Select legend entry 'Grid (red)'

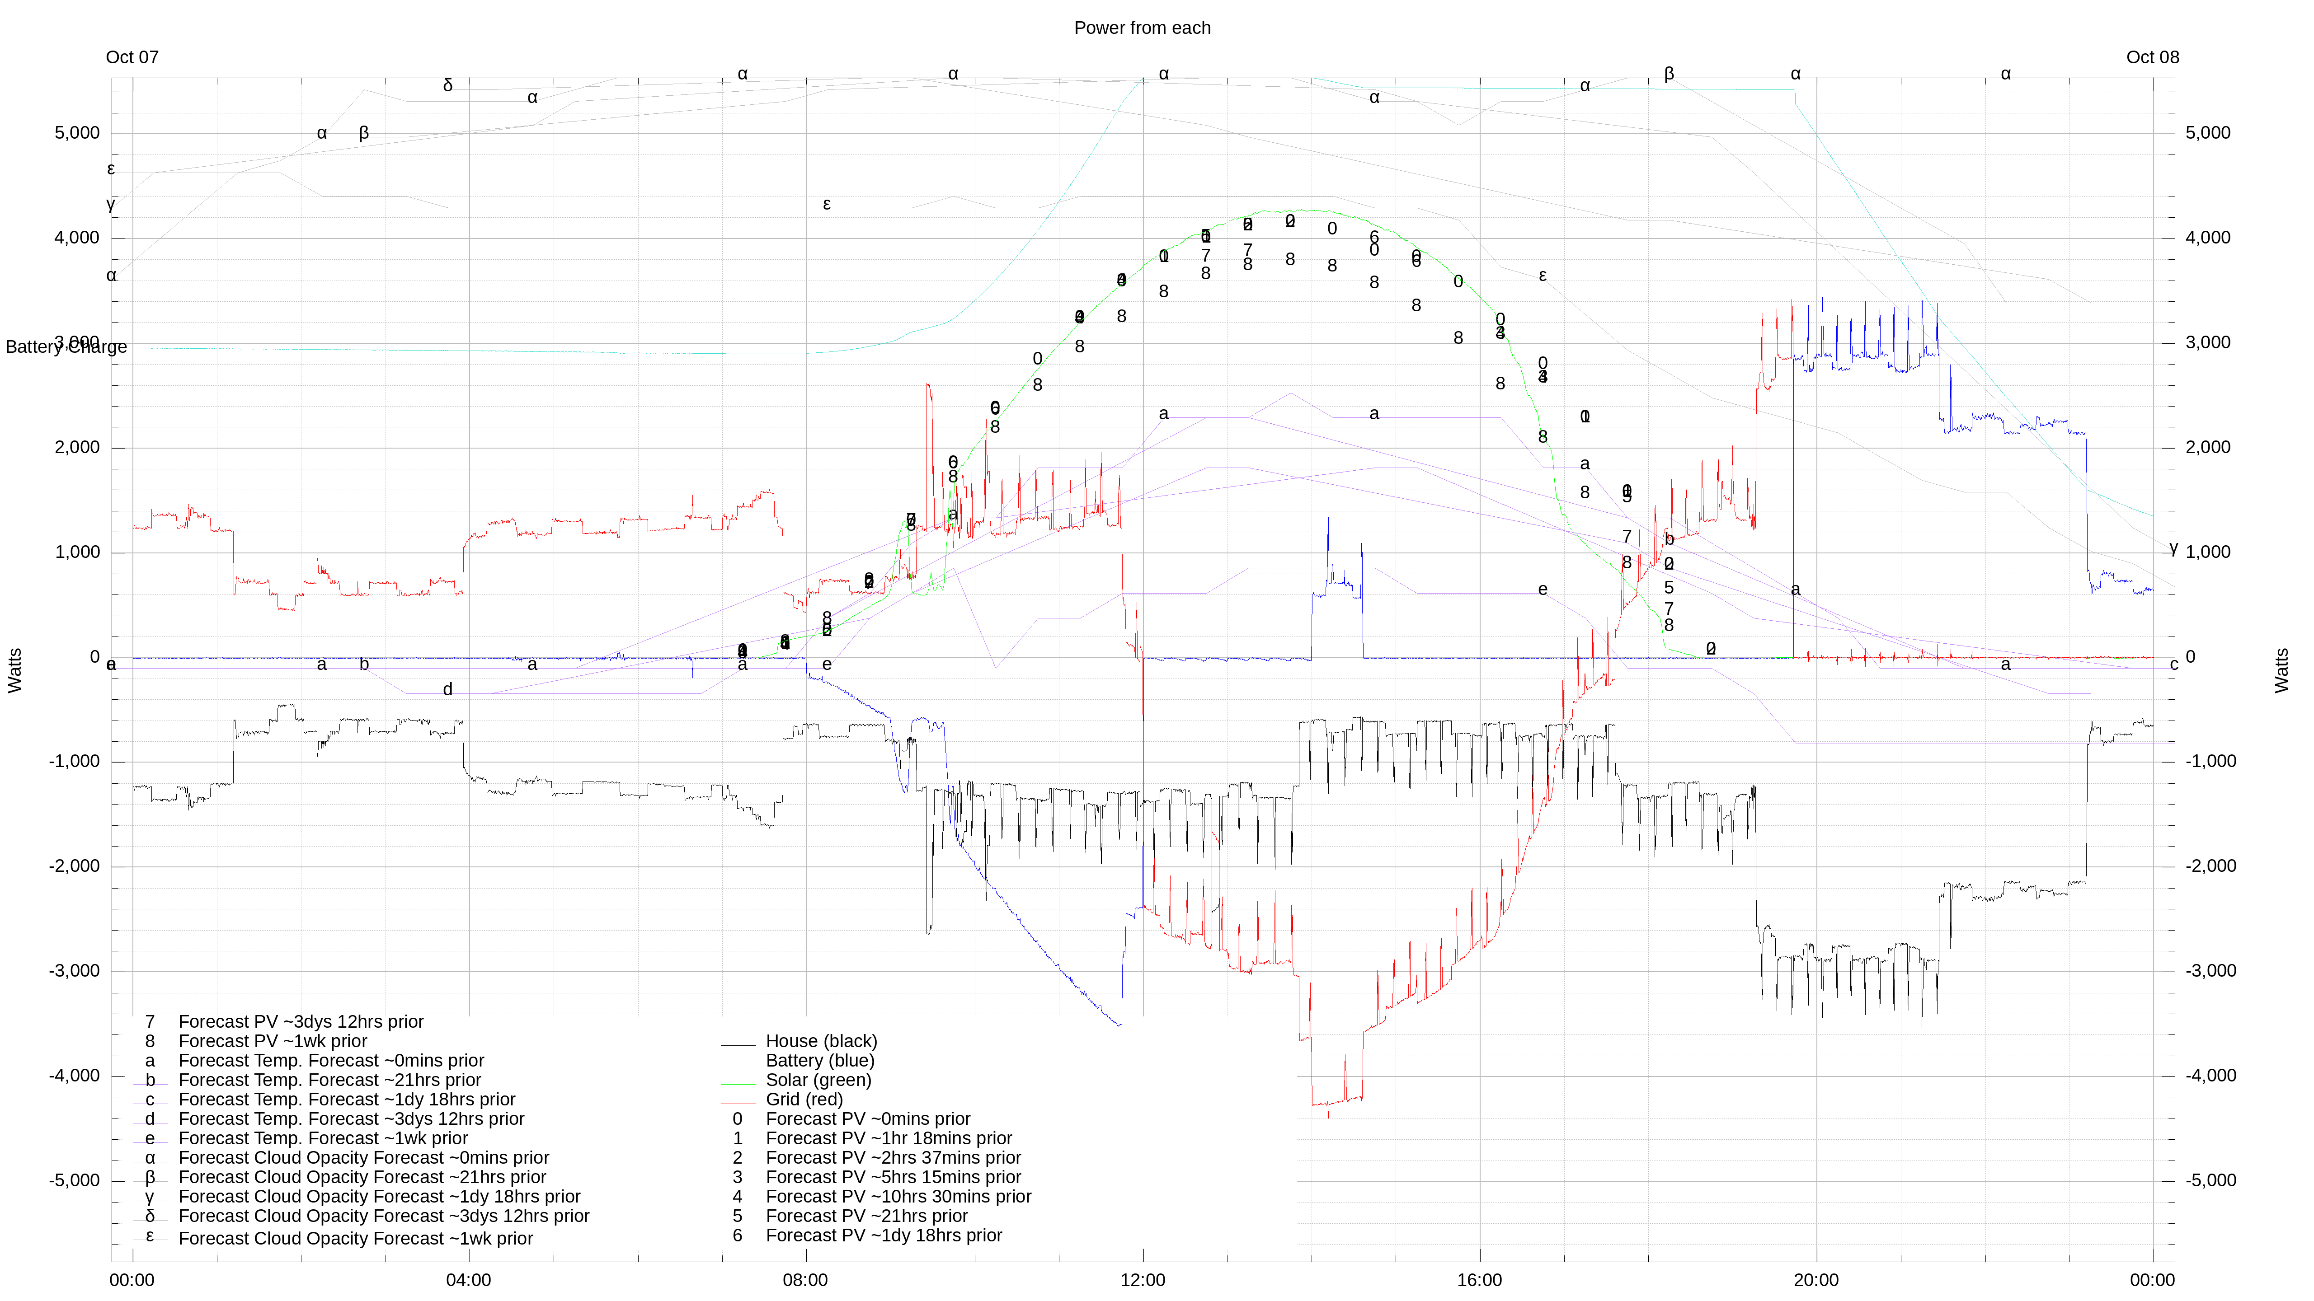pyautogui.click(x=804, y=1099)
